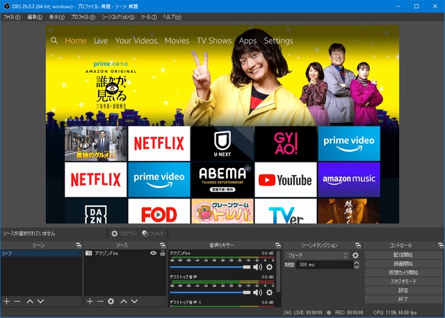Open the 編集(E) menu
Viewport: 445px width, 318px height.
click(x=35, y=17)
